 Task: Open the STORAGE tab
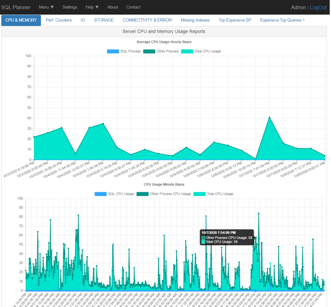(x=104, y=20)
